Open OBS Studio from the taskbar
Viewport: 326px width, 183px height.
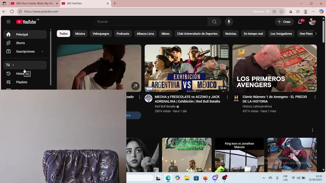224,178
